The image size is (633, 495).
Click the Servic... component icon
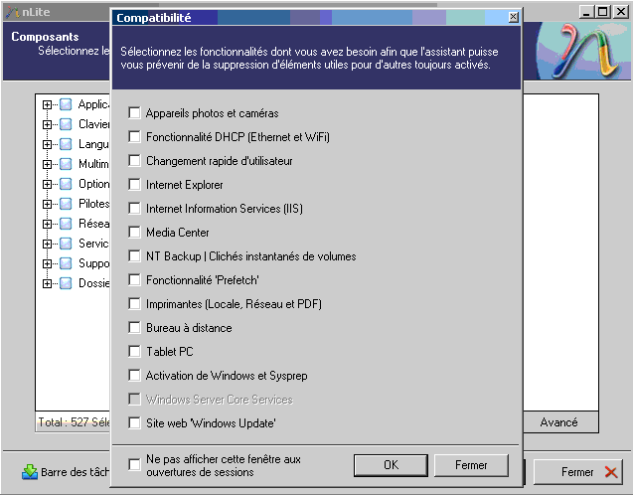pyautogui.click(x=66, y=244)
